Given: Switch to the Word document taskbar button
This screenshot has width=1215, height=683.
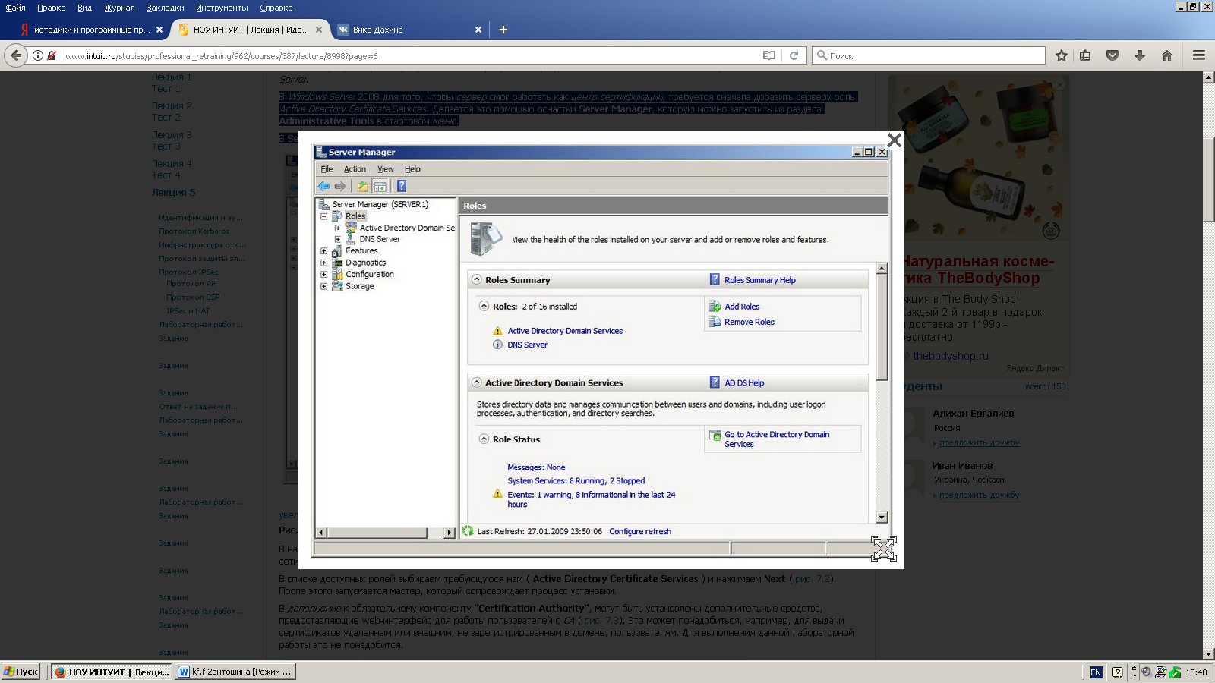Looking at the screenshot, I should click(235, 672).
